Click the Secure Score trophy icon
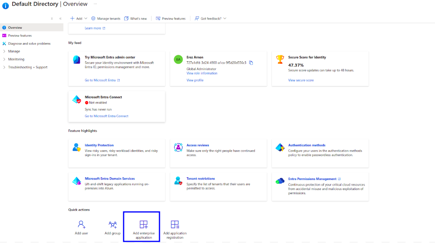Screen dimensions: 435x243 (x=280, y=59)
